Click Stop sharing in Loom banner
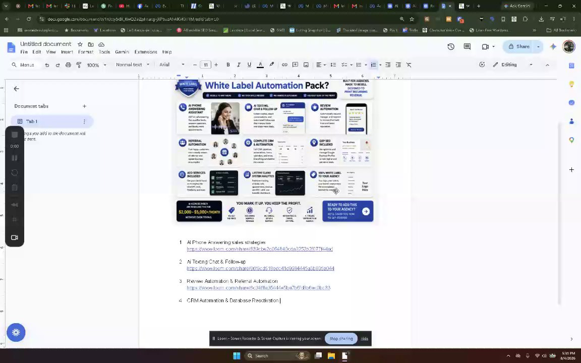 tap(341, 339)
